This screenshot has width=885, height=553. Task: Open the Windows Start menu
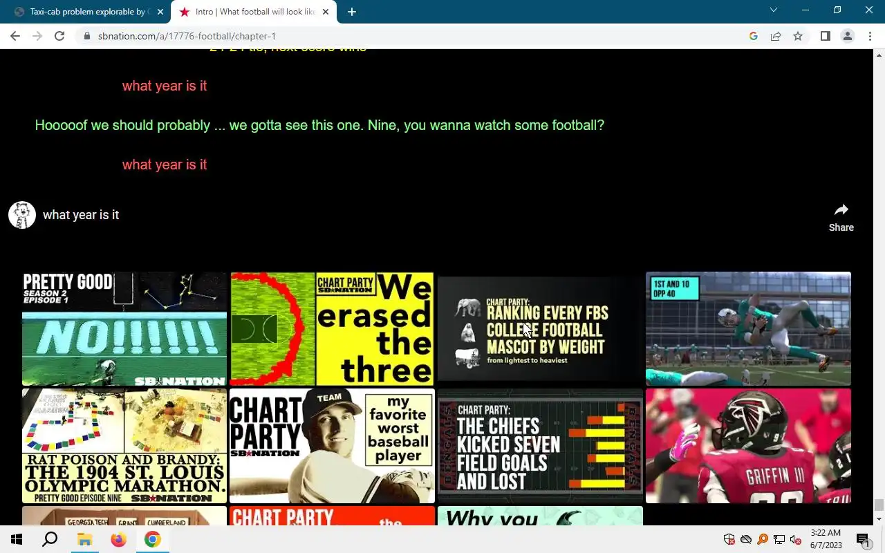[17, 539]
